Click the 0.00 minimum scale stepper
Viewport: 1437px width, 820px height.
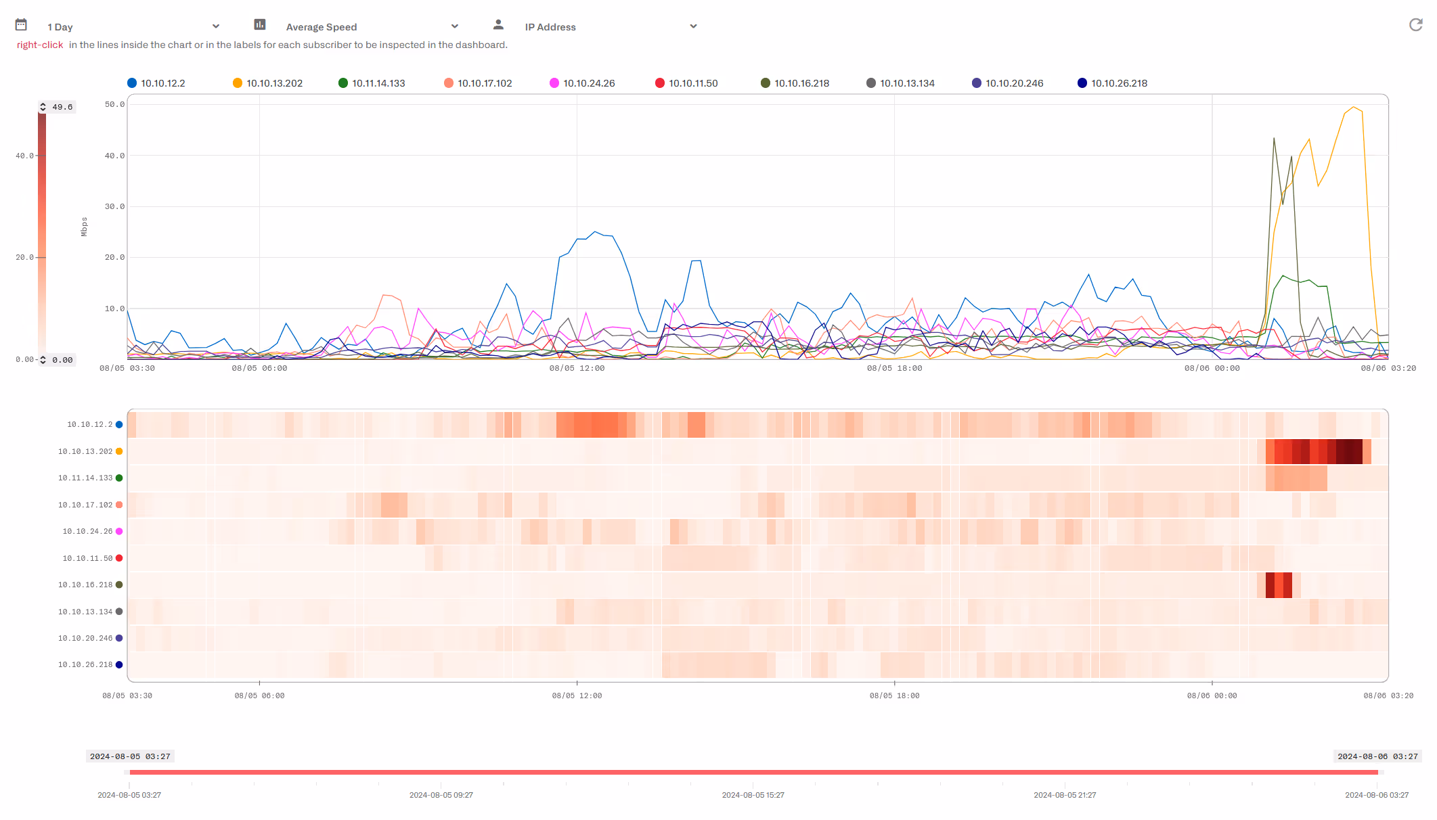pos(43,360)
